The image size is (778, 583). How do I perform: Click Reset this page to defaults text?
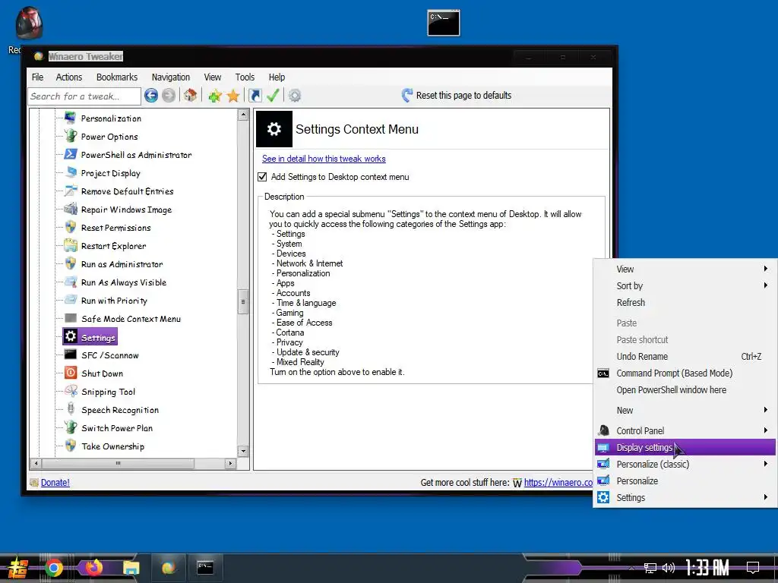[463, 95]
